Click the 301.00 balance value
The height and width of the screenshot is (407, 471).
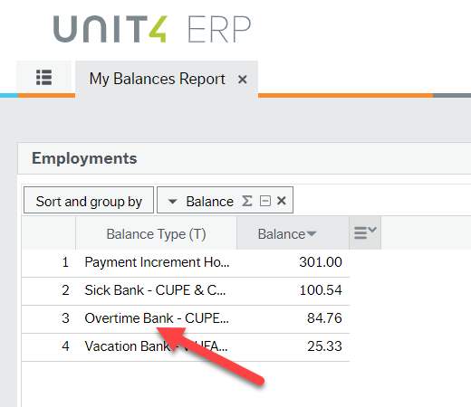[x=321, y=262]
